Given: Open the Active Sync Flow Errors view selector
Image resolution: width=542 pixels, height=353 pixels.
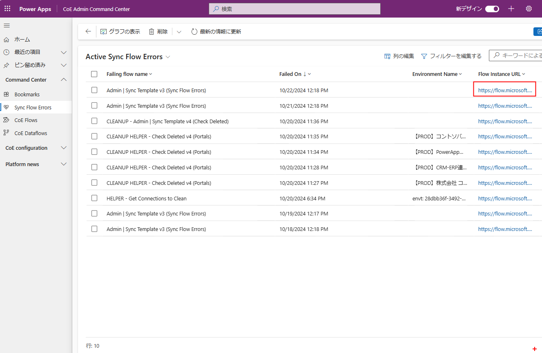Looking at the screenshot, I should click(x=128, y=57).
